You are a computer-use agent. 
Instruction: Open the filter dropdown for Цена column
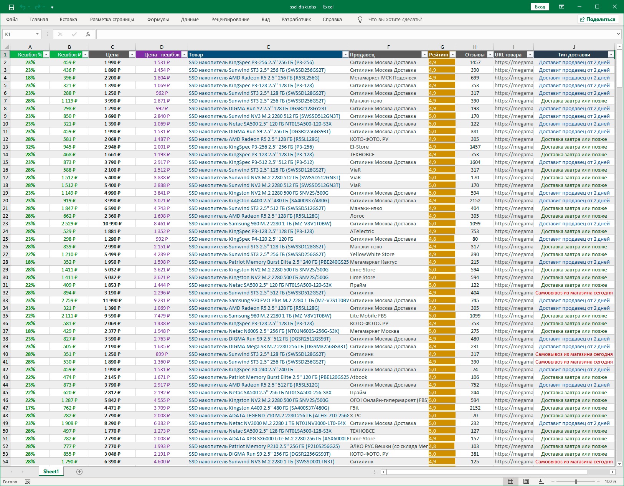132,55
